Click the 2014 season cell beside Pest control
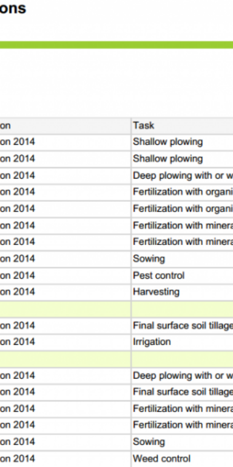This screenshot has height=467, width=233. pyautogui.click(x=65, y=275)
